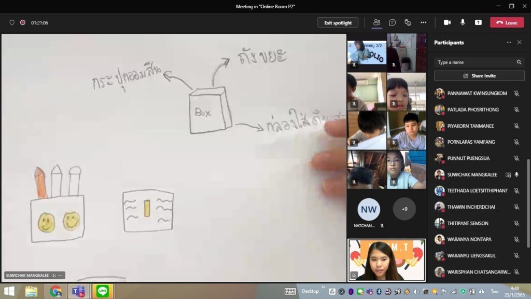531x299 pixels.
Task: Click the Share invite button
Action: (x=479, y=76)
